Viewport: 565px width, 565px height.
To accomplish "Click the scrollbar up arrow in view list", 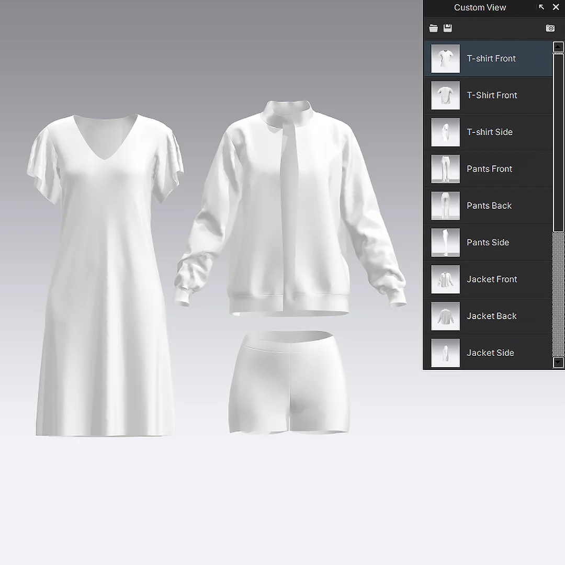I will coord(558,47).
